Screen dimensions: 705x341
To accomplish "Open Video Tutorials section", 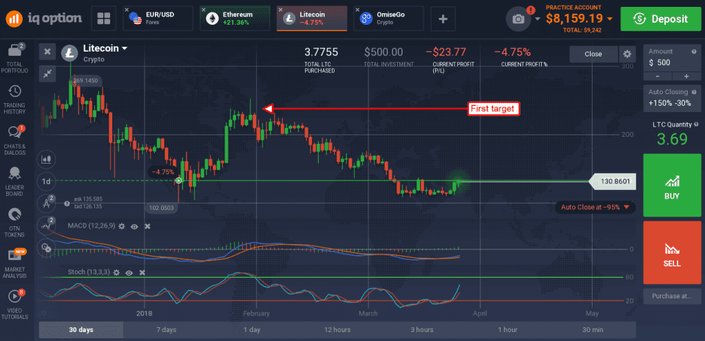I will (15, 305).
